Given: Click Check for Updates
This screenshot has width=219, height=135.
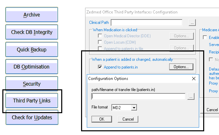Looking at the screenshot, I should (x=32, y=118).
